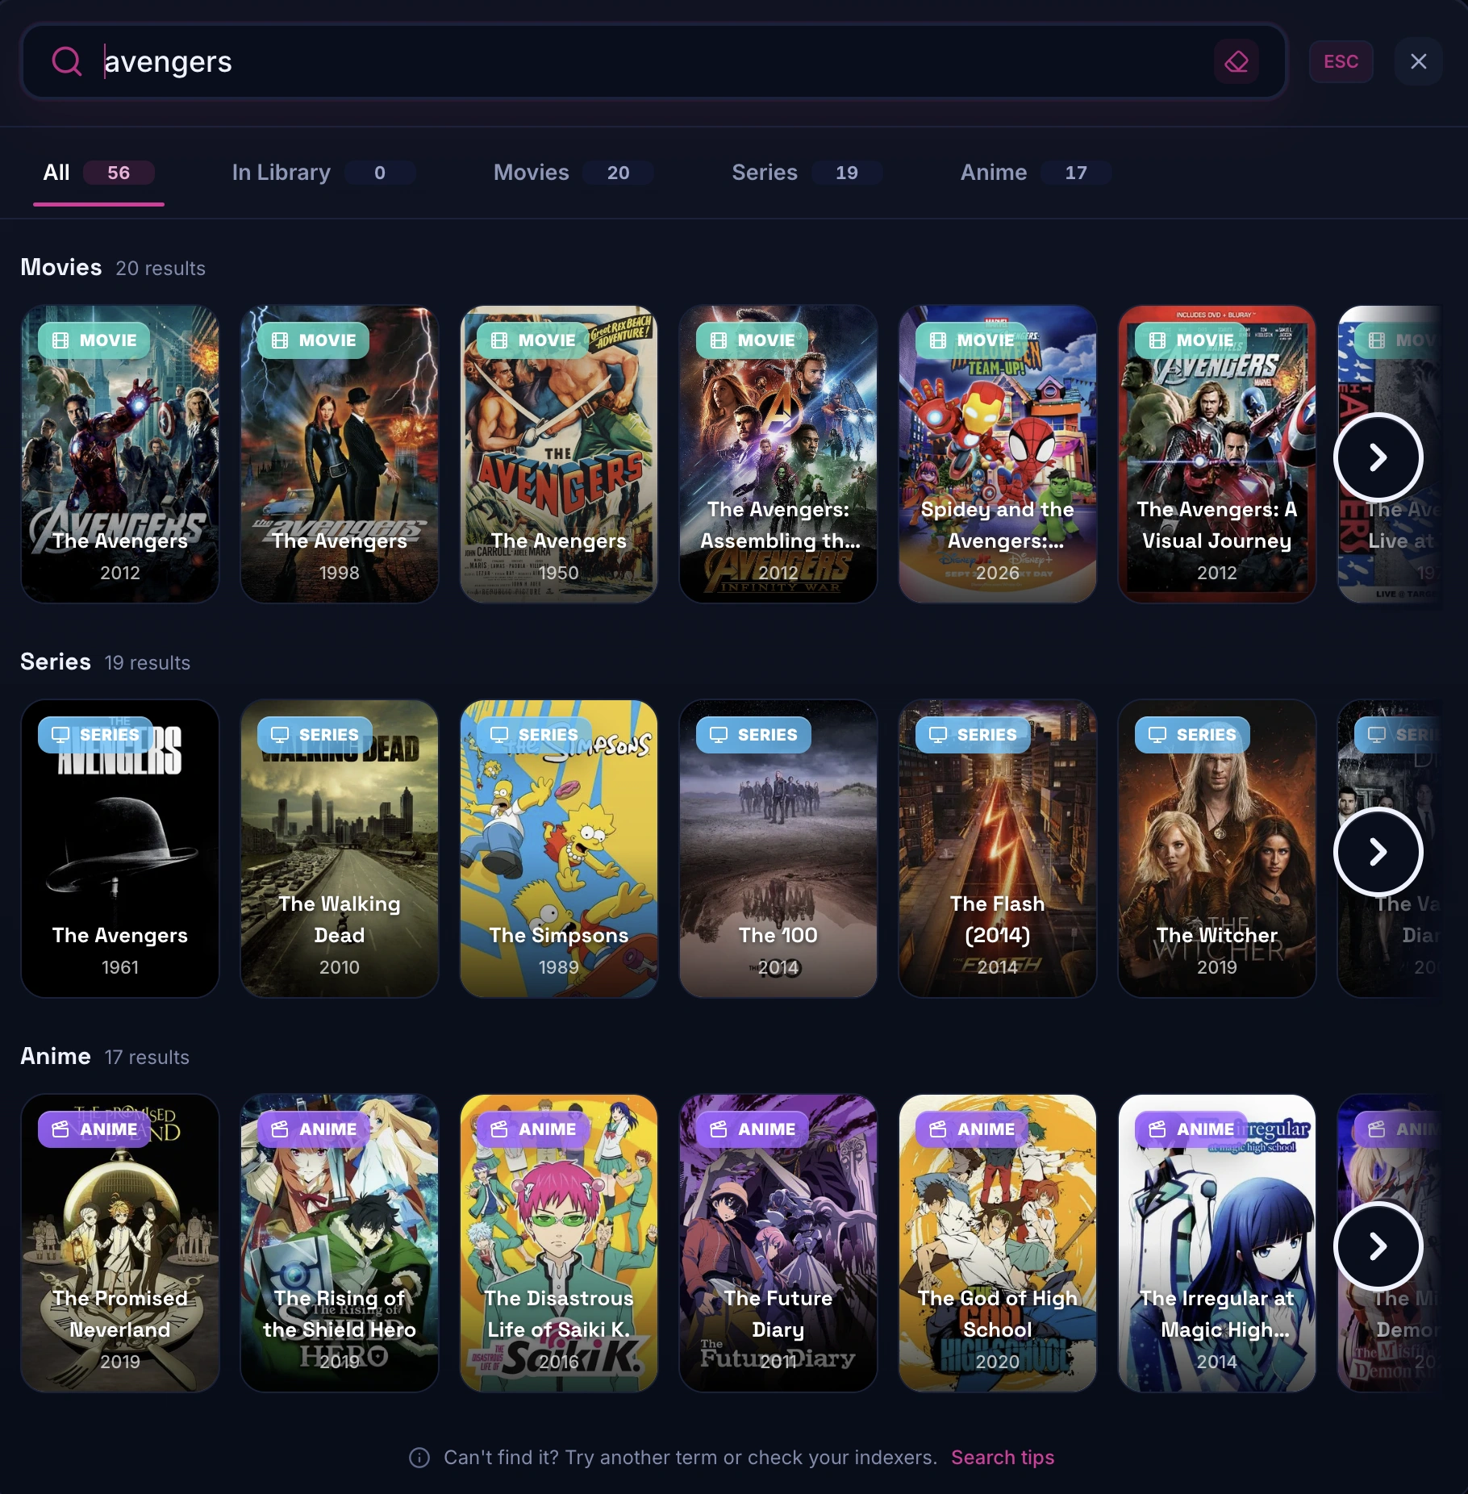
Task: Click the Anime "17 results" count
Action: pyautogui.click(x=147, y=1058)
